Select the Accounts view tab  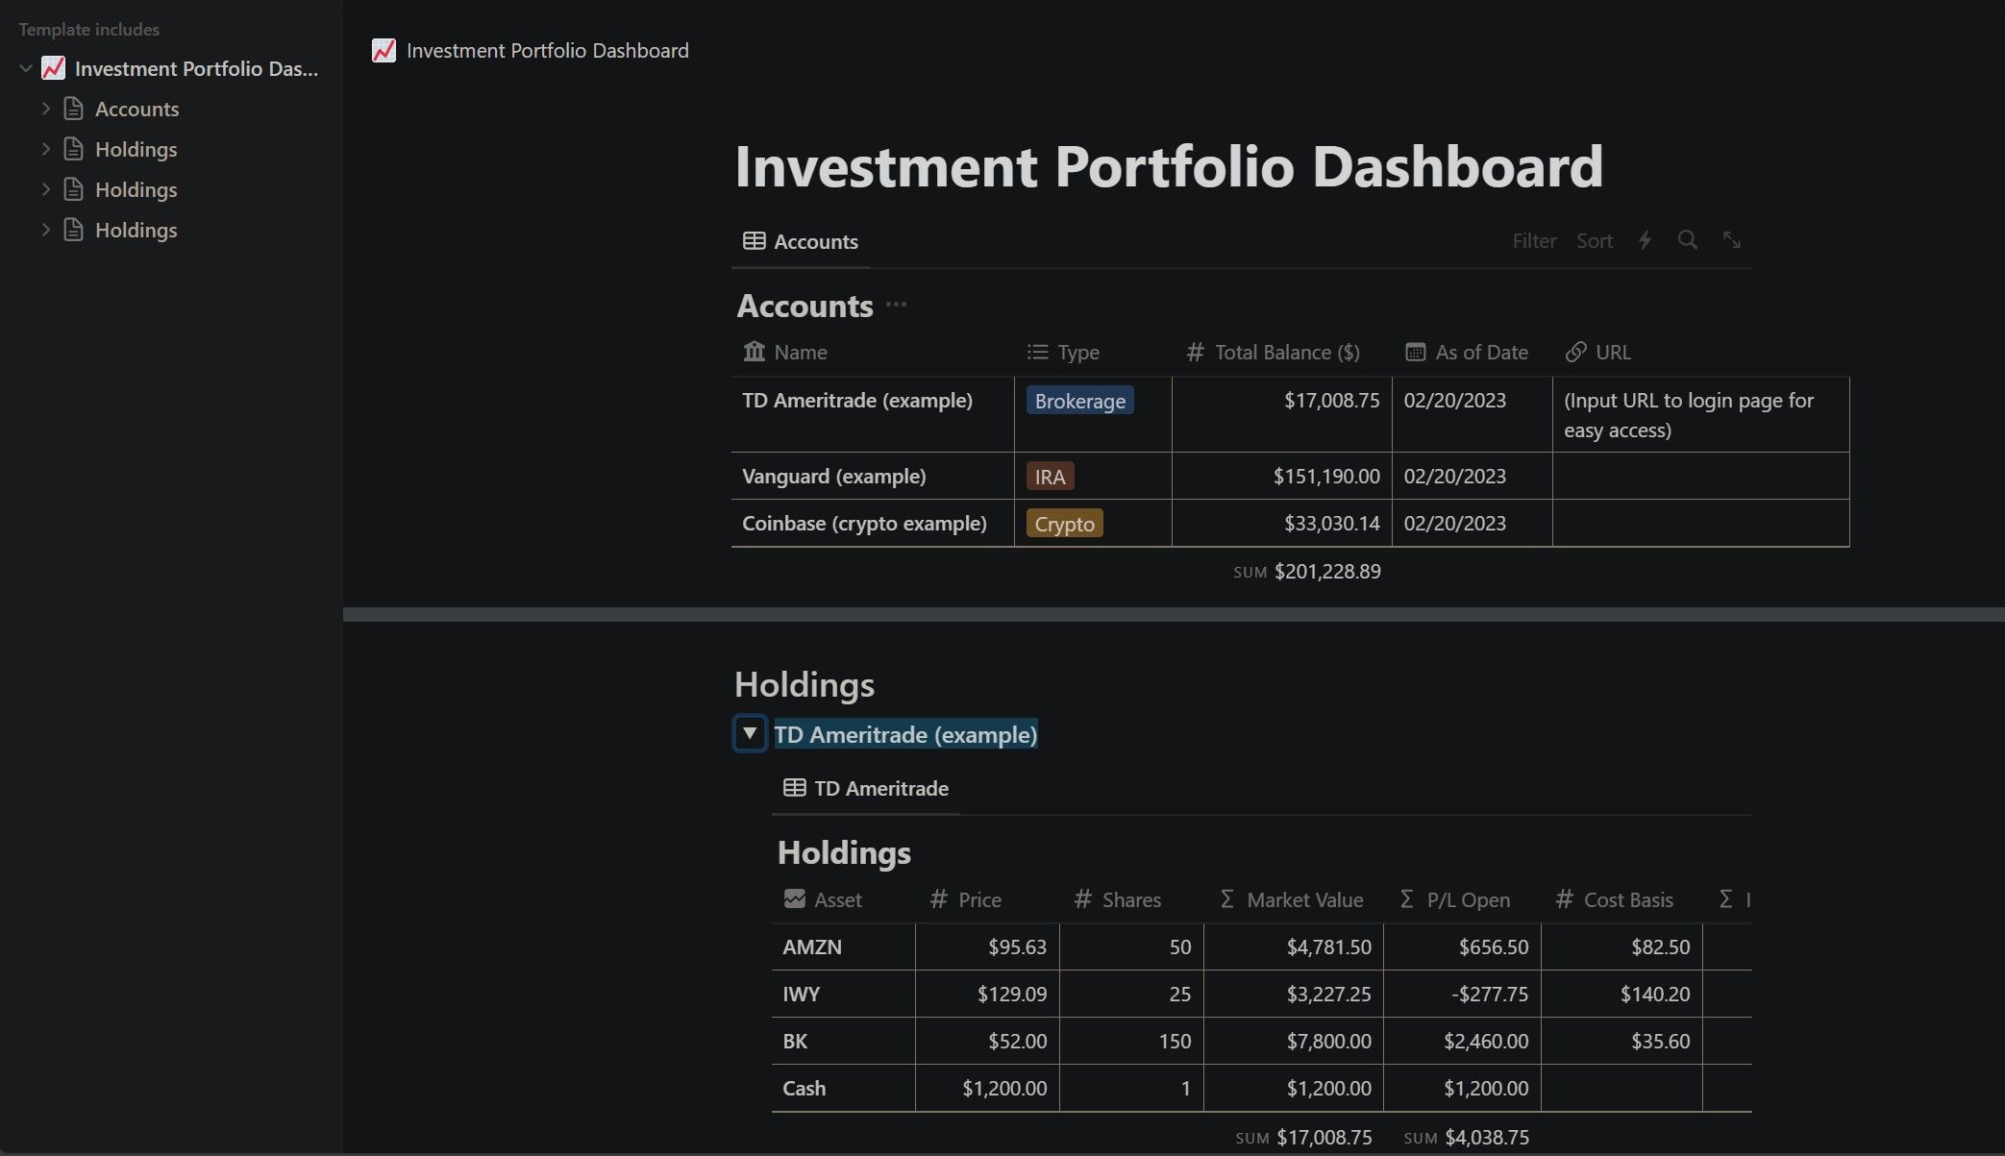pos(800,241)
